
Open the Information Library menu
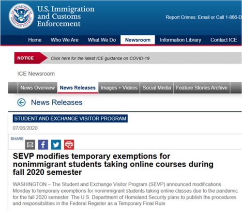pyautogui.click(x=181, y=40)
